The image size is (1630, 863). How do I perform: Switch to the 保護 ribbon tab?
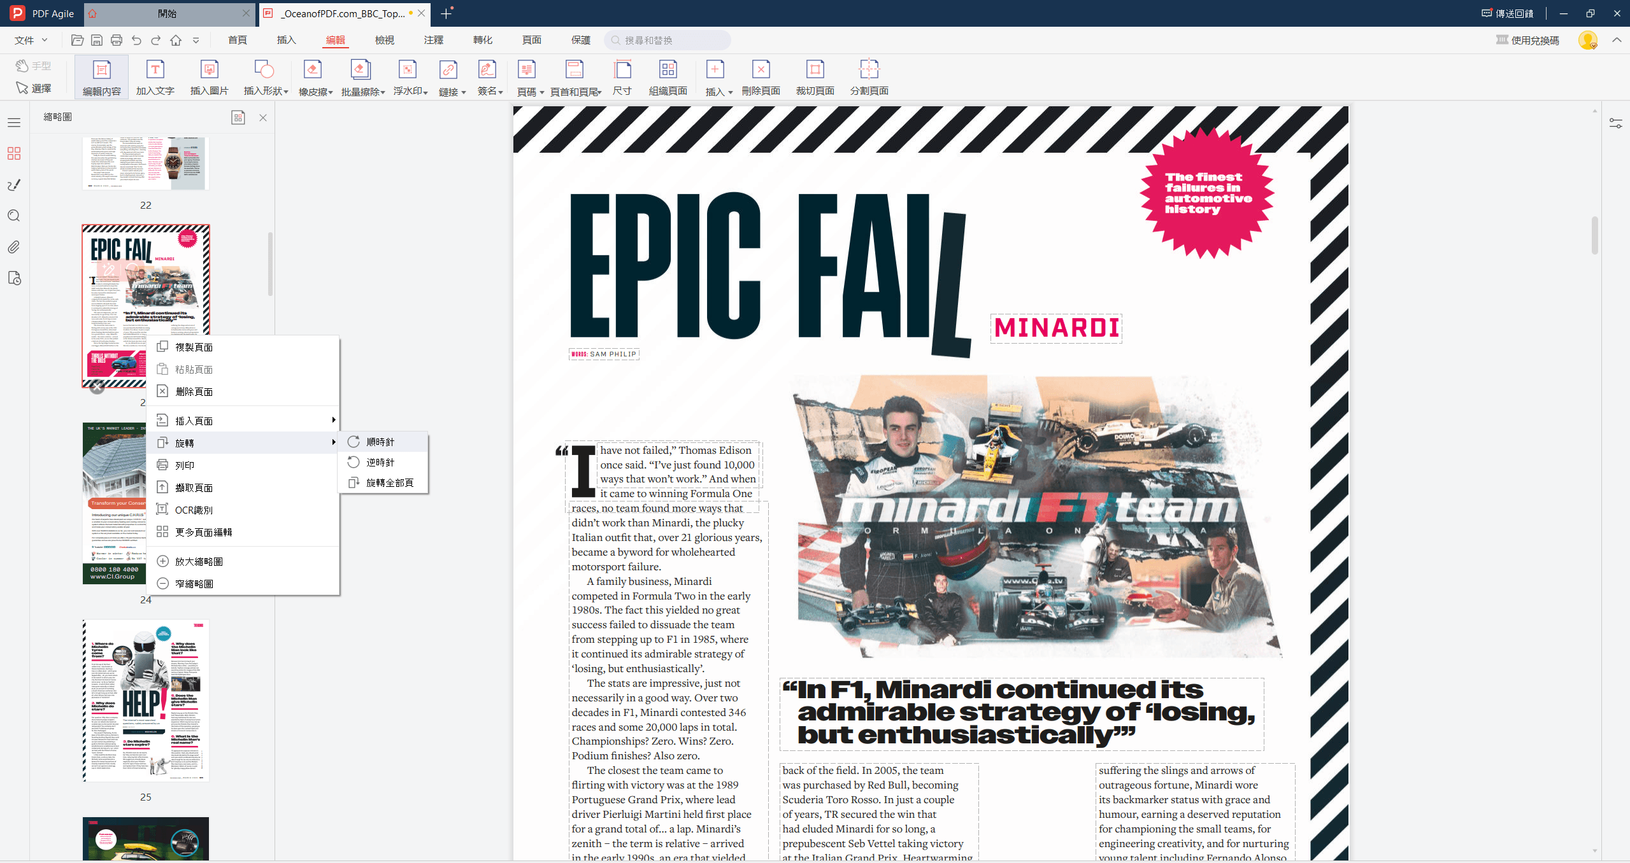(581, 40)
